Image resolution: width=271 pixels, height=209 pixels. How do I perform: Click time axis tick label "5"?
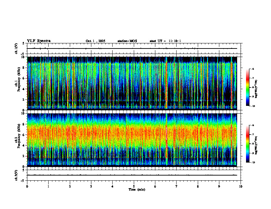[x=134, y=186]
